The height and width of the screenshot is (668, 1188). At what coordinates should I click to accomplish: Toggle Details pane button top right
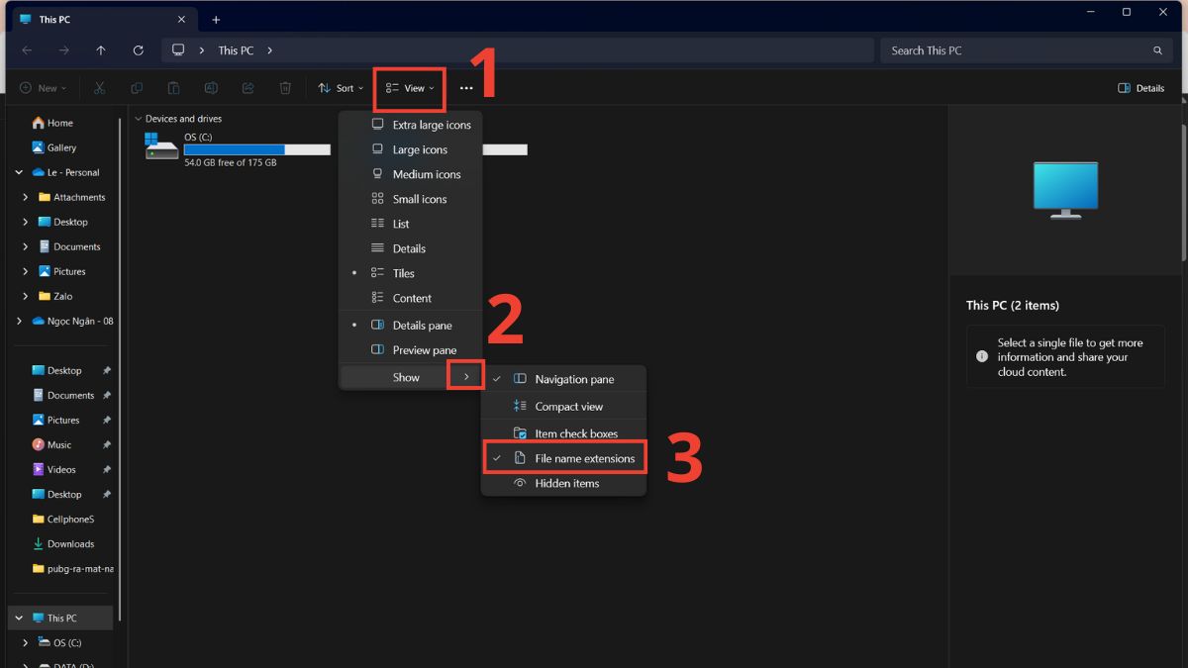tap(1140, 88)
